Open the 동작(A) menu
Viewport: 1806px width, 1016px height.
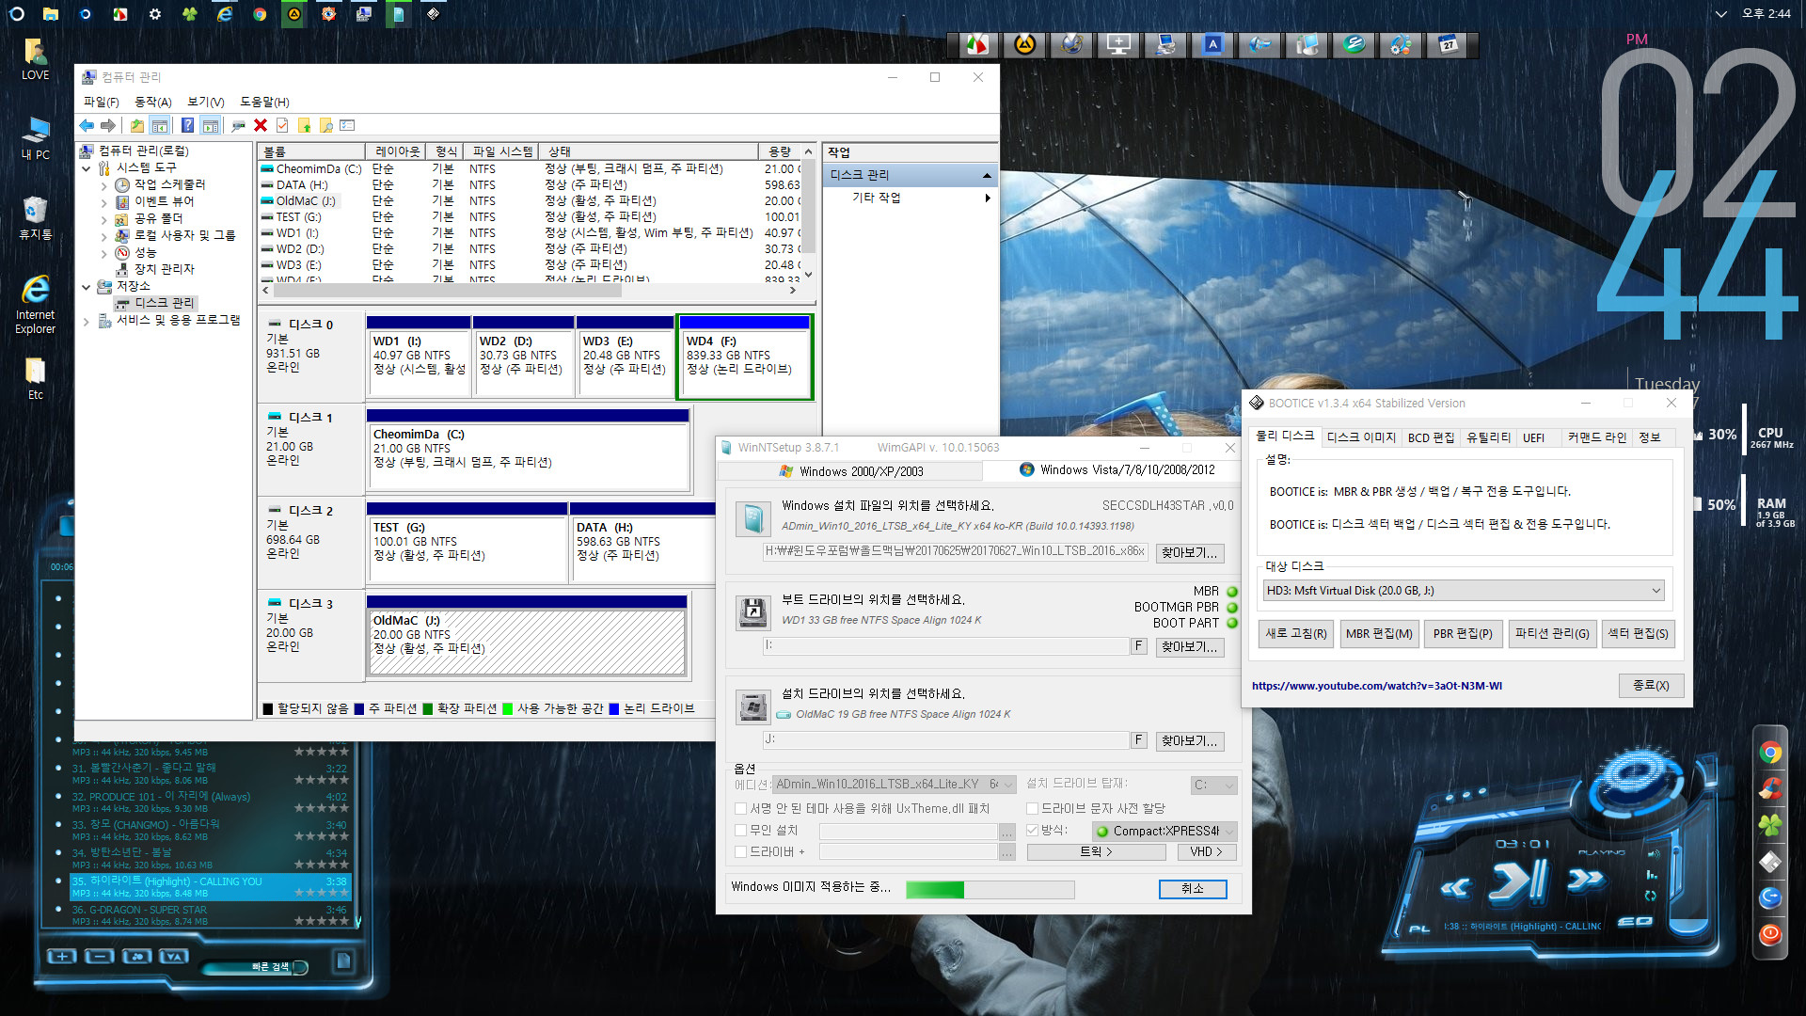153,102
